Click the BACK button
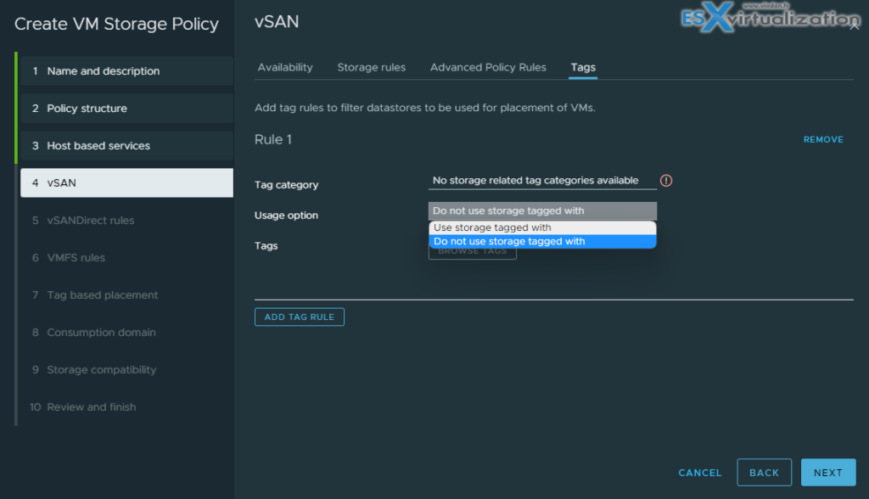 (x=764, y=472)
